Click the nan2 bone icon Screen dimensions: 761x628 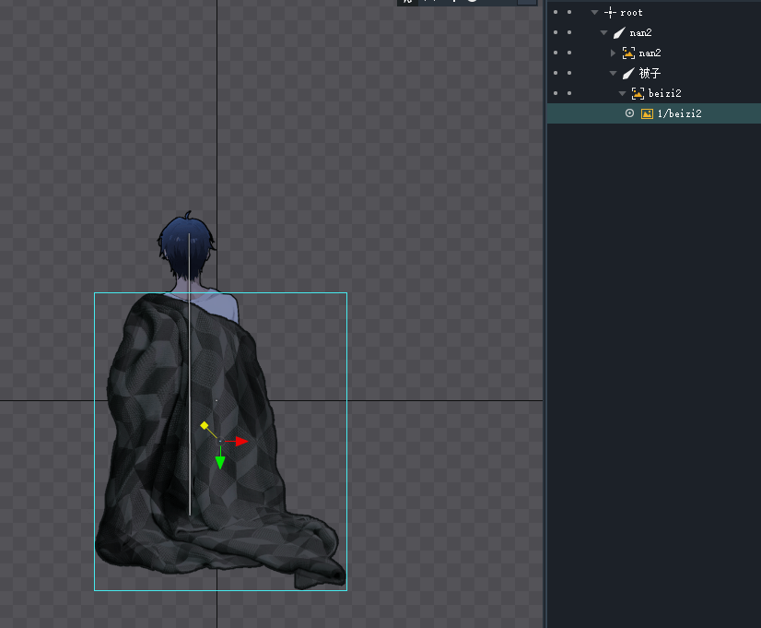[x=619, y=32]
